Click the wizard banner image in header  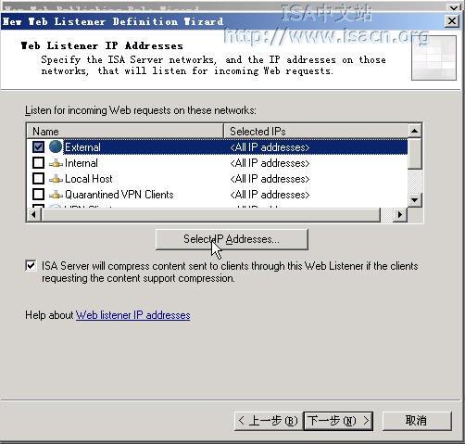click(x=434, y=57)
